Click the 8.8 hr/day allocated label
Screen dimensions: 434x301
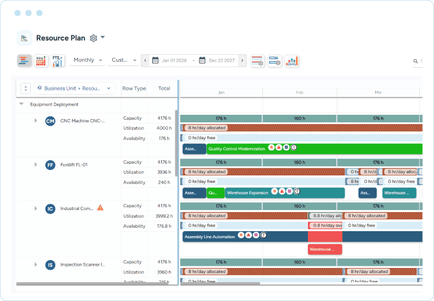point(326,215)
